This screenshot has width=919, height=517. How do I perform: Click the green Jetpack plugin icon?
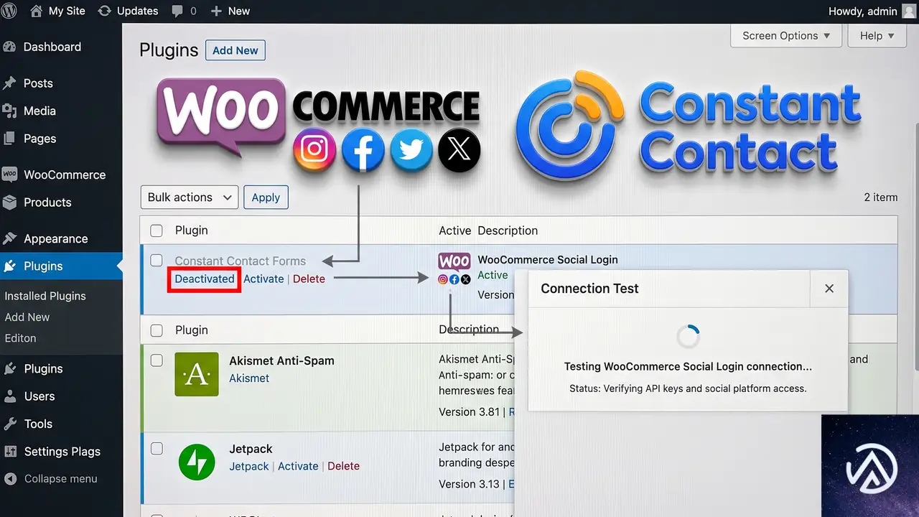pyautogui.click(x=196, y=463)
